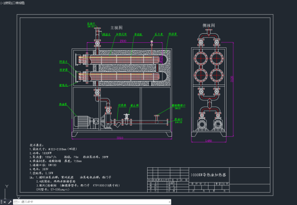Select the 截止阀 green label

click(x=135, y=105)
